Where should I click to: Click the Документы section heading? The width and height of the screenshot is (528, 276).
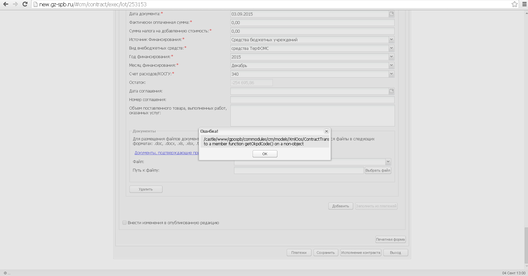144,131
